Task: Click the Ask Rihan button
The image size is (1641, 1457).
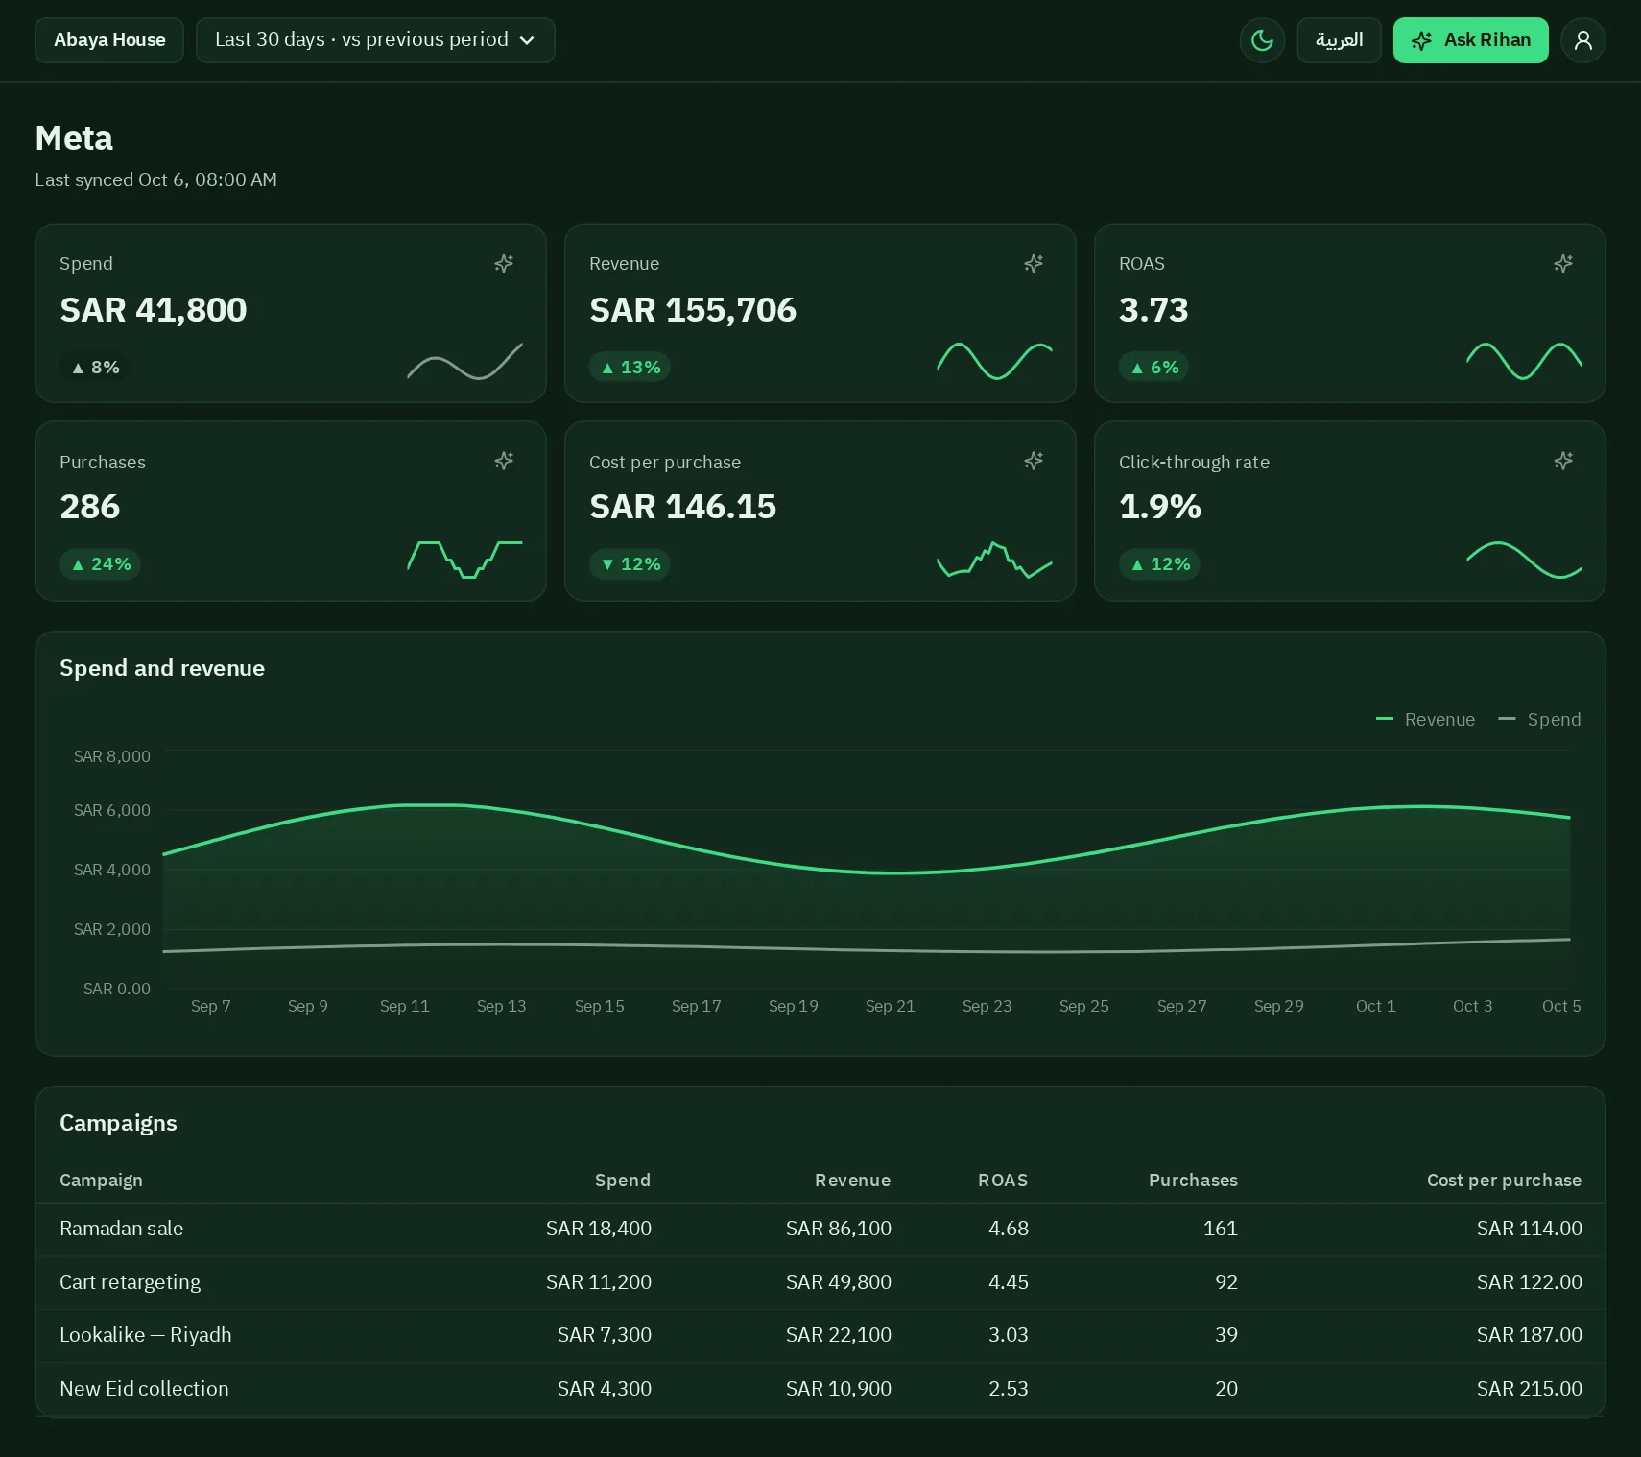Action: click(x=1470, y=40)
